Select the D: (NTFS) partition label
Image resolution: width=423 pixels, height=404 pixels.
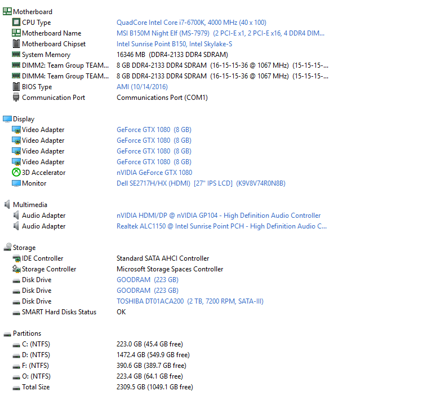(36, 355)
